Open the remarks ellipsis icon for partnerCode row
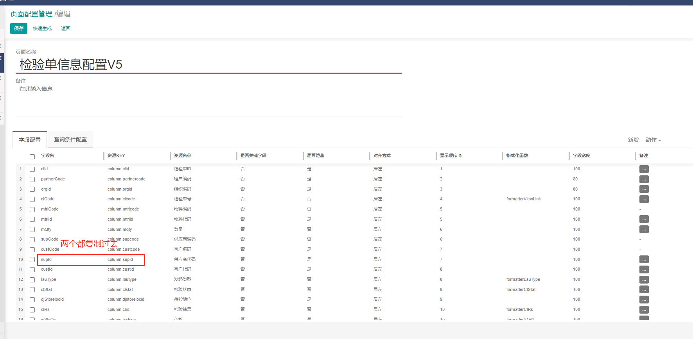 644,179
